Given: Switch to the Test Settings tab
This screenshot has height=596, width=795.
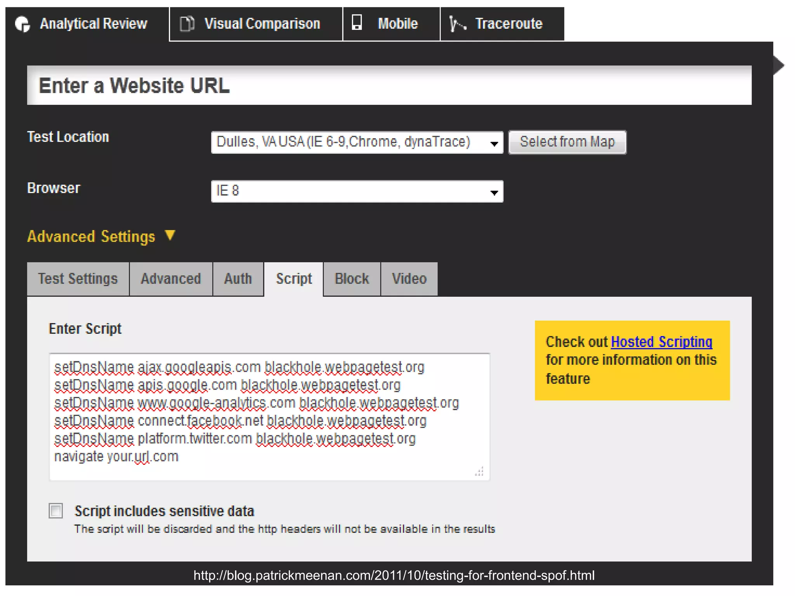Looking at the screenshot, I should pyautogui.click(x=78, y=279).
